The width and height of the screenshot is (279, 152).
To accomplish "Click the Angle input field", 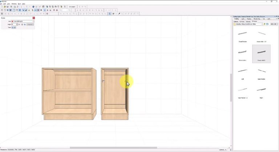I will pos(14,24).
